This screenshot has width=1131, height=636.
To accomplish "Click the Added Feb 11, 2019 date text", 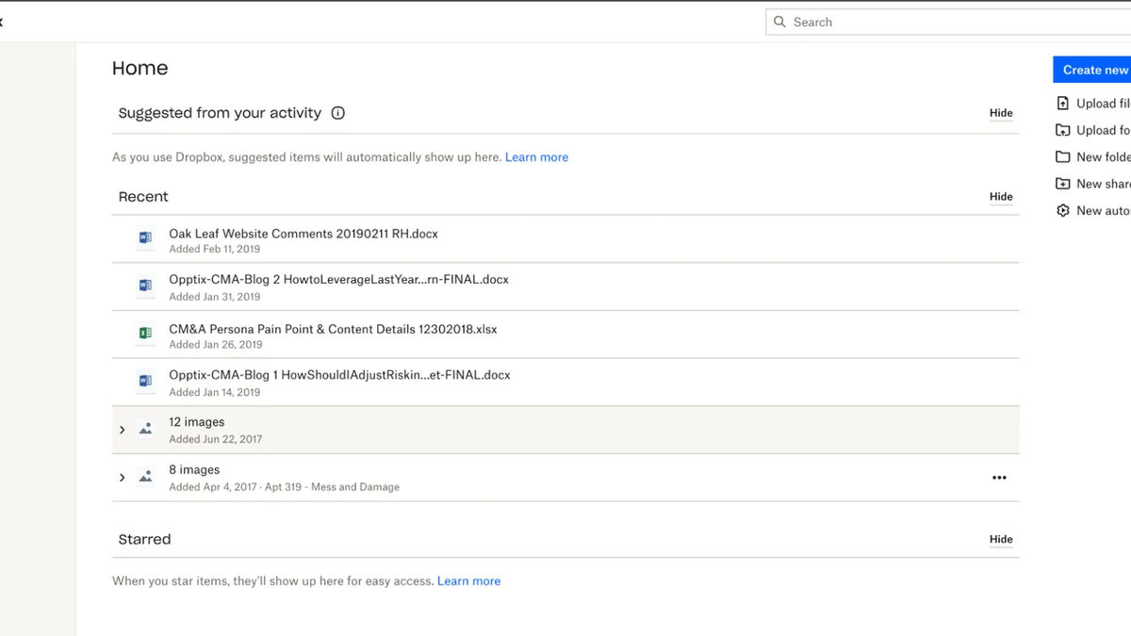I will [x=214, y=250].
